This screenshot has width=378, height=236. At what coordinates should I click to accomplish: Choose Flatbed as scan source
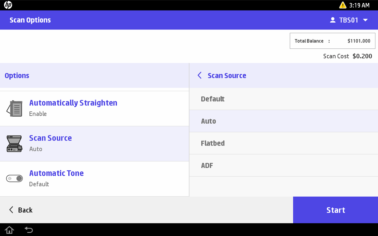tap(283, 143)
